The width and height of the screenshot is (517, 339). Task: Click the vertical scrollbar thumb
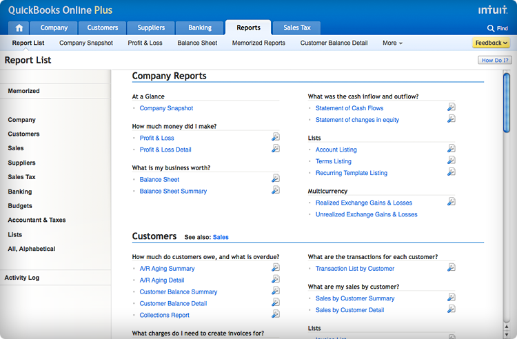(507, 103)
